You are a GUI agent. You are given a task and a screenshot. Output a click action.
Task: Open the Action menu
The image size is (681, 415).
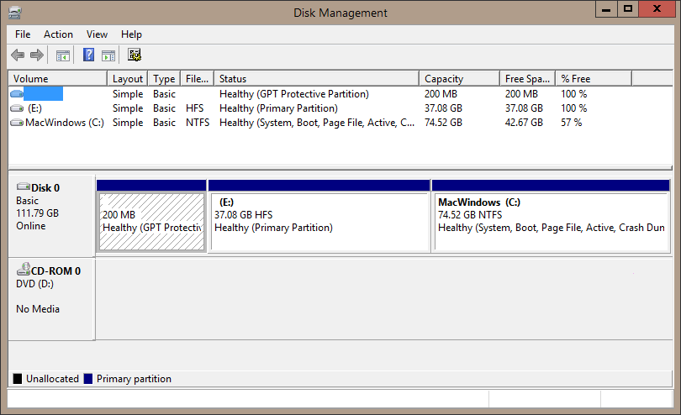(58, 34)
